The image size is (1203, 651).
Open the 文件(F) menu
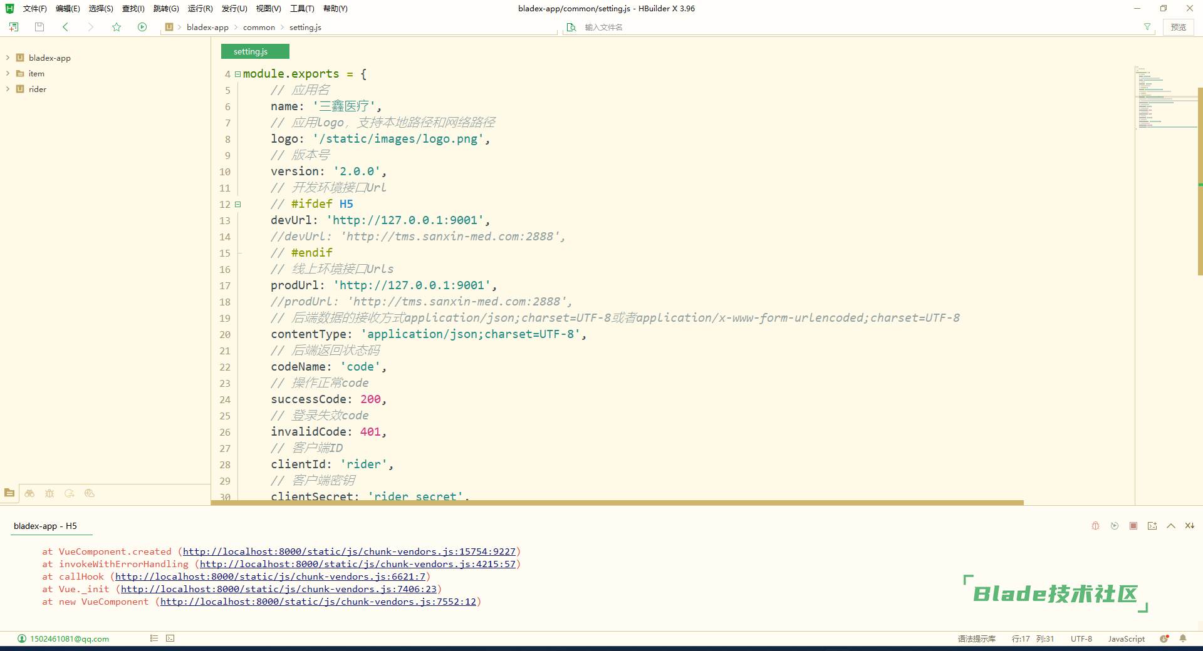pyautogui.click(x=35, y=8)
